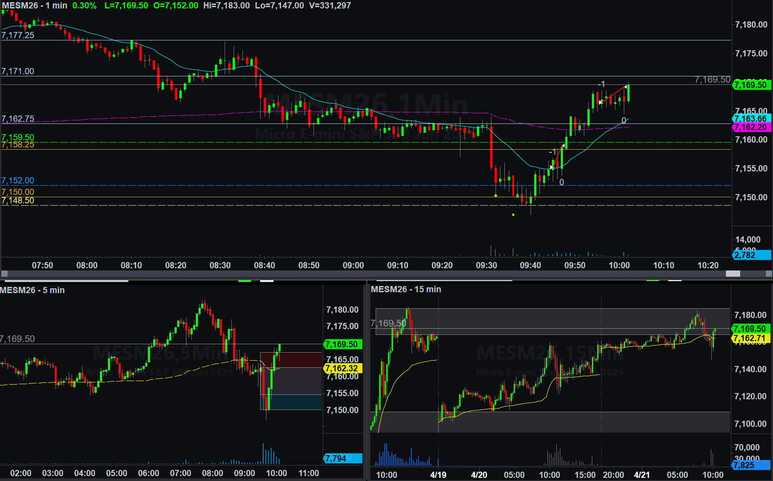Select the MESM26 - 1 min chart header
Viewport: 773px width, 481px height.
pyautogui.click(x=35, y=6)
